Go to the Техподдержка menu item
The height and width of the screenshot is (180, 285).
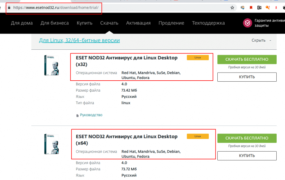coord(208,23)
